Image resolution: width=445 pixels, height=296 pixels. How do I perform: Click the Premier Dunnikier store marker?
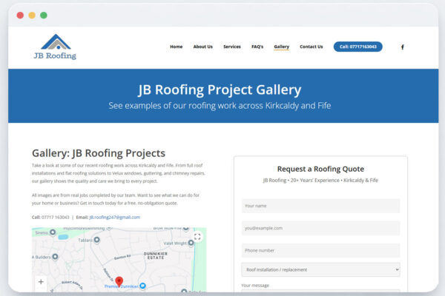click(143, 286)
